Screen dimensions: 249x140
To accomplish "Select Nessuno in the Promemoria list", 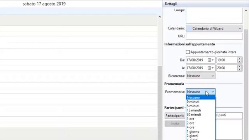I will (201, 98).
